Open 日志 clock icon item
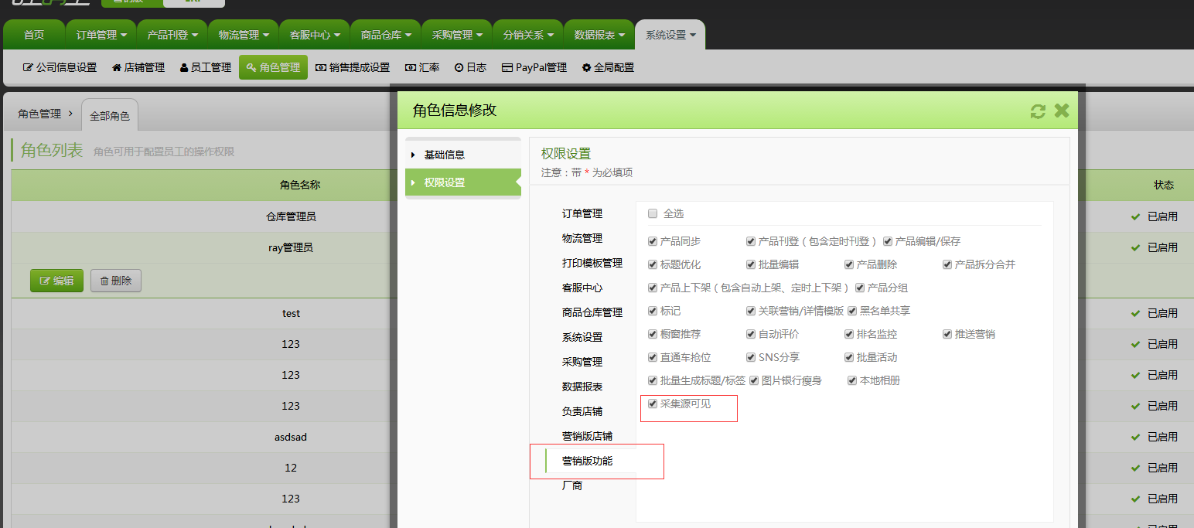Image resolution: width=1194 pixels, height=528 pixels. [x=470, y=67]
